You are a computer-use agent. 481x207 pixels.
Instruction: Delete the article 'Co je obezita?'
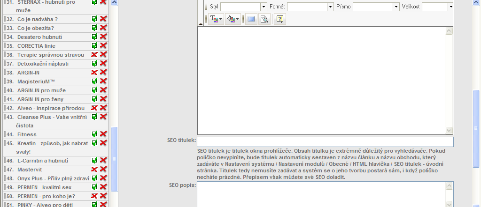click(103, 28)
